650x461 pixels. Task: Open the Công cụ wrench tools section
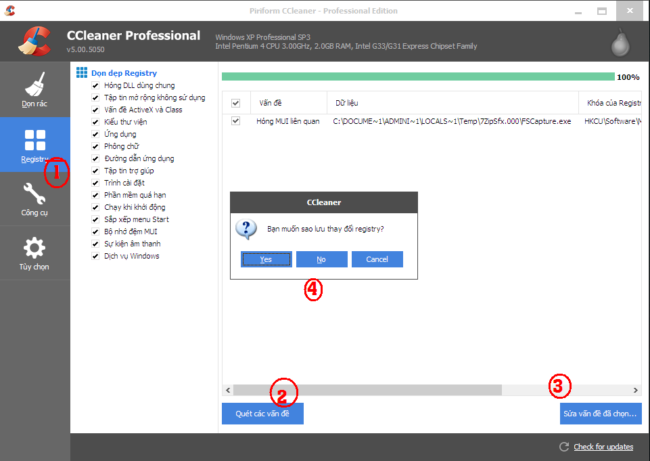pos(34,195)
